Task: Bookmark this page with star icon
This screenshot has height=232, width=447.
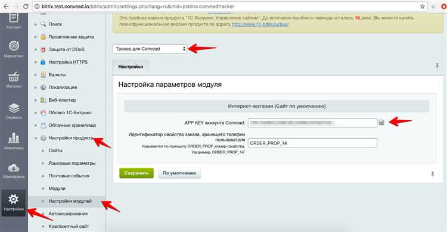Action: click(423, 7)
